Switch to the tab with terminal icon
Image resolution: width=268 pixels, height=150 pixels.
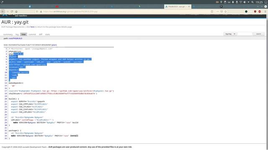221,7
